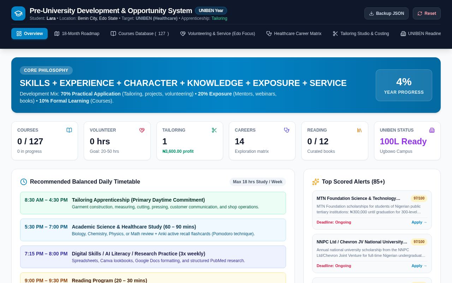Image resolution: width=452 pixels, height=283 pixels.
Task: Click the refresh icon on Reset button
Action: pyautogui.click(x=420, y=13)
